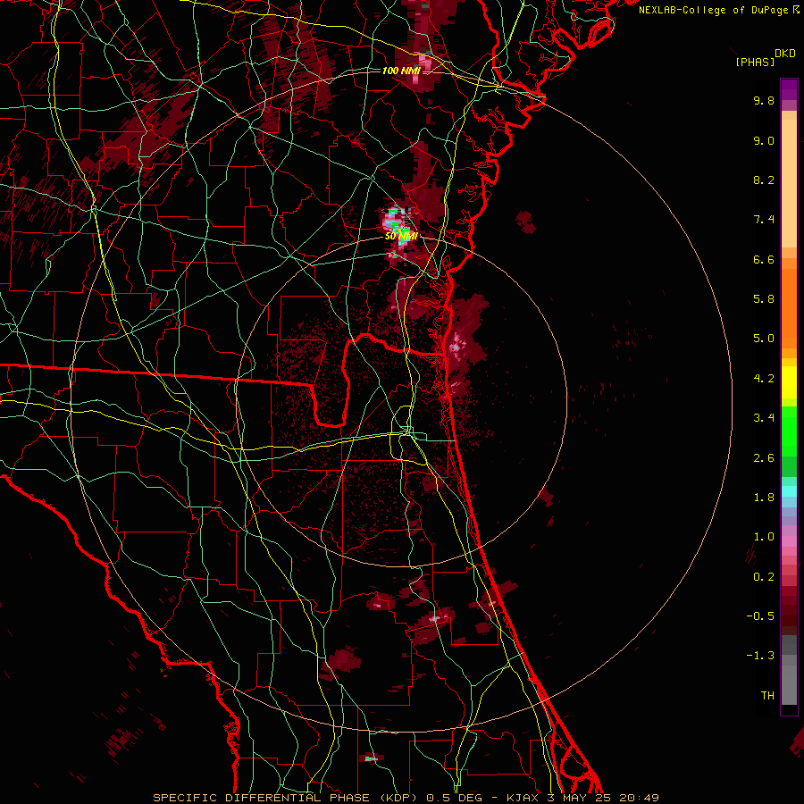Select the 2.6 legend value
The width and height of the screenshot is (804, 804).
(764, 458)
